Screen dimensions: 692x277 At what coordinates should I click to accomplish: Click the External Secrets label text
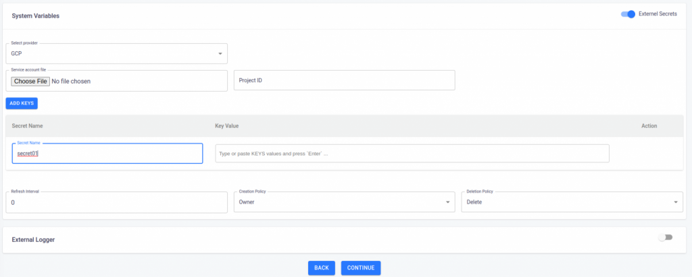659,14
